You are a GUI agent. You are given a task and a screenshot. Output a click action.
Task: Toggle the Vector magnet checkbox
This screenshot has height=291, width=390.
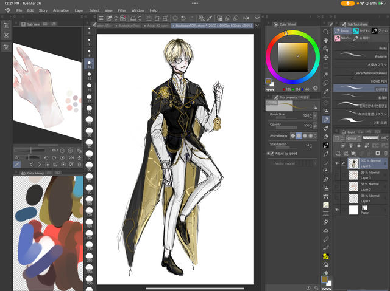coord(272,163)
